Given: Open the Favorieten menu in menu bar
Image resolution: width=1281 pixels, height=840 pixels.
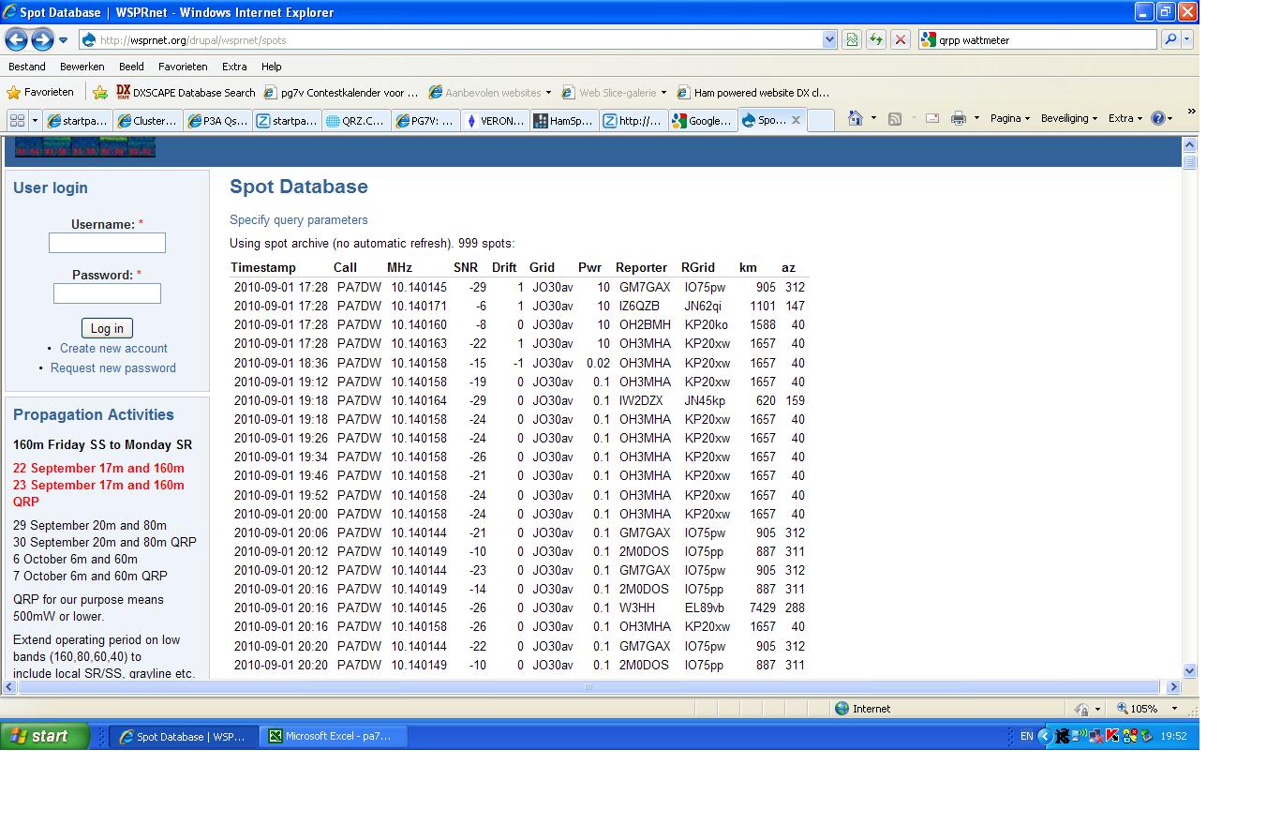Looking at the screenshot, I should click(x=183, y=67).
